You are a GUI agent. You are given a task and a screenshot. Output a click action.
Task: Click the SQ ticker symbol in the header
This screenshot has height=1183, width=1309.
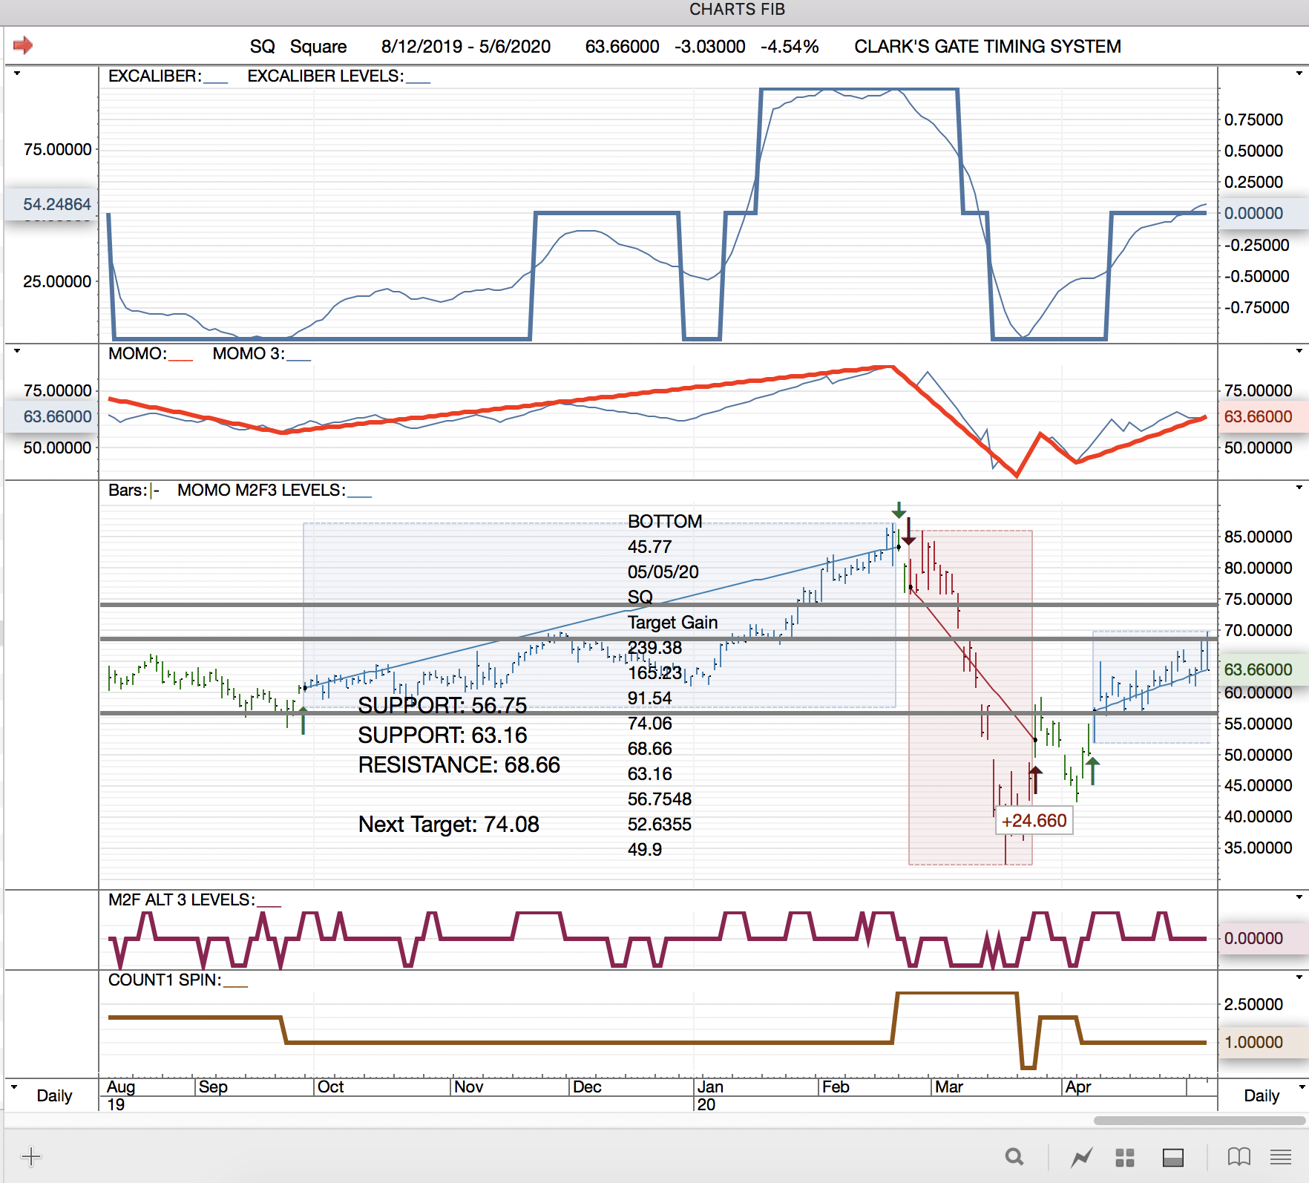pyautogui.click(x=262, y=47)
